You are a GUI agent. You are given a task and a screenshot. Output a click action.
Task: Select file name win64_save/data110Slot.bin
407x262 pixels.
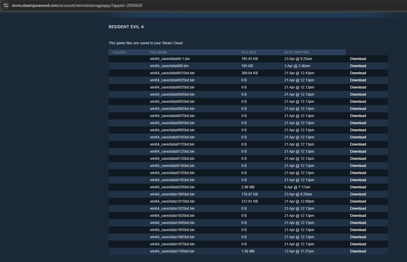172,251
